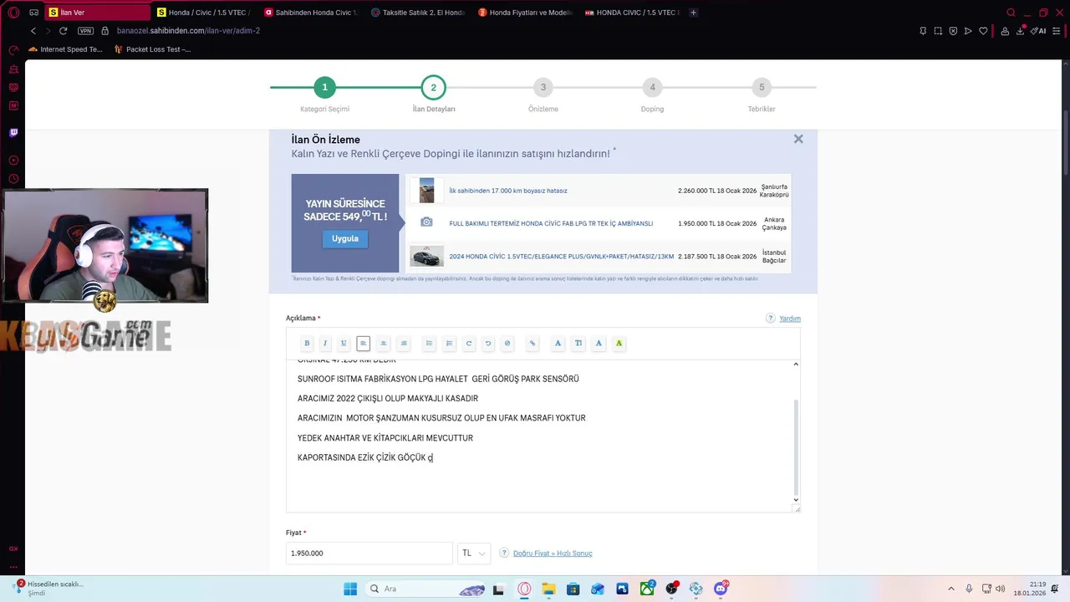Open Twitch in Opera sidebar
Screen dimensions: 1070x602
pyautogui.click(x=13, y=132)
